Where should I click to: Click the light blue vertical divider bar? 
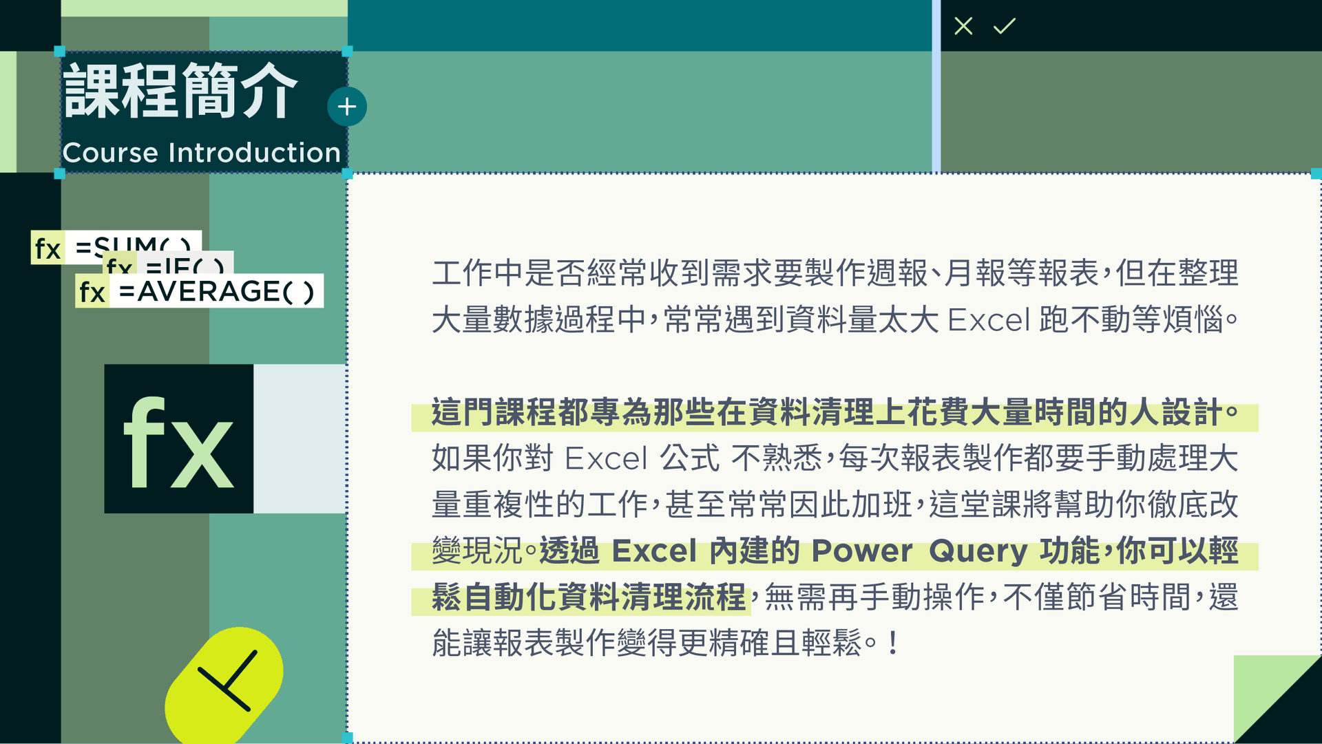click(x=936, y=86)
